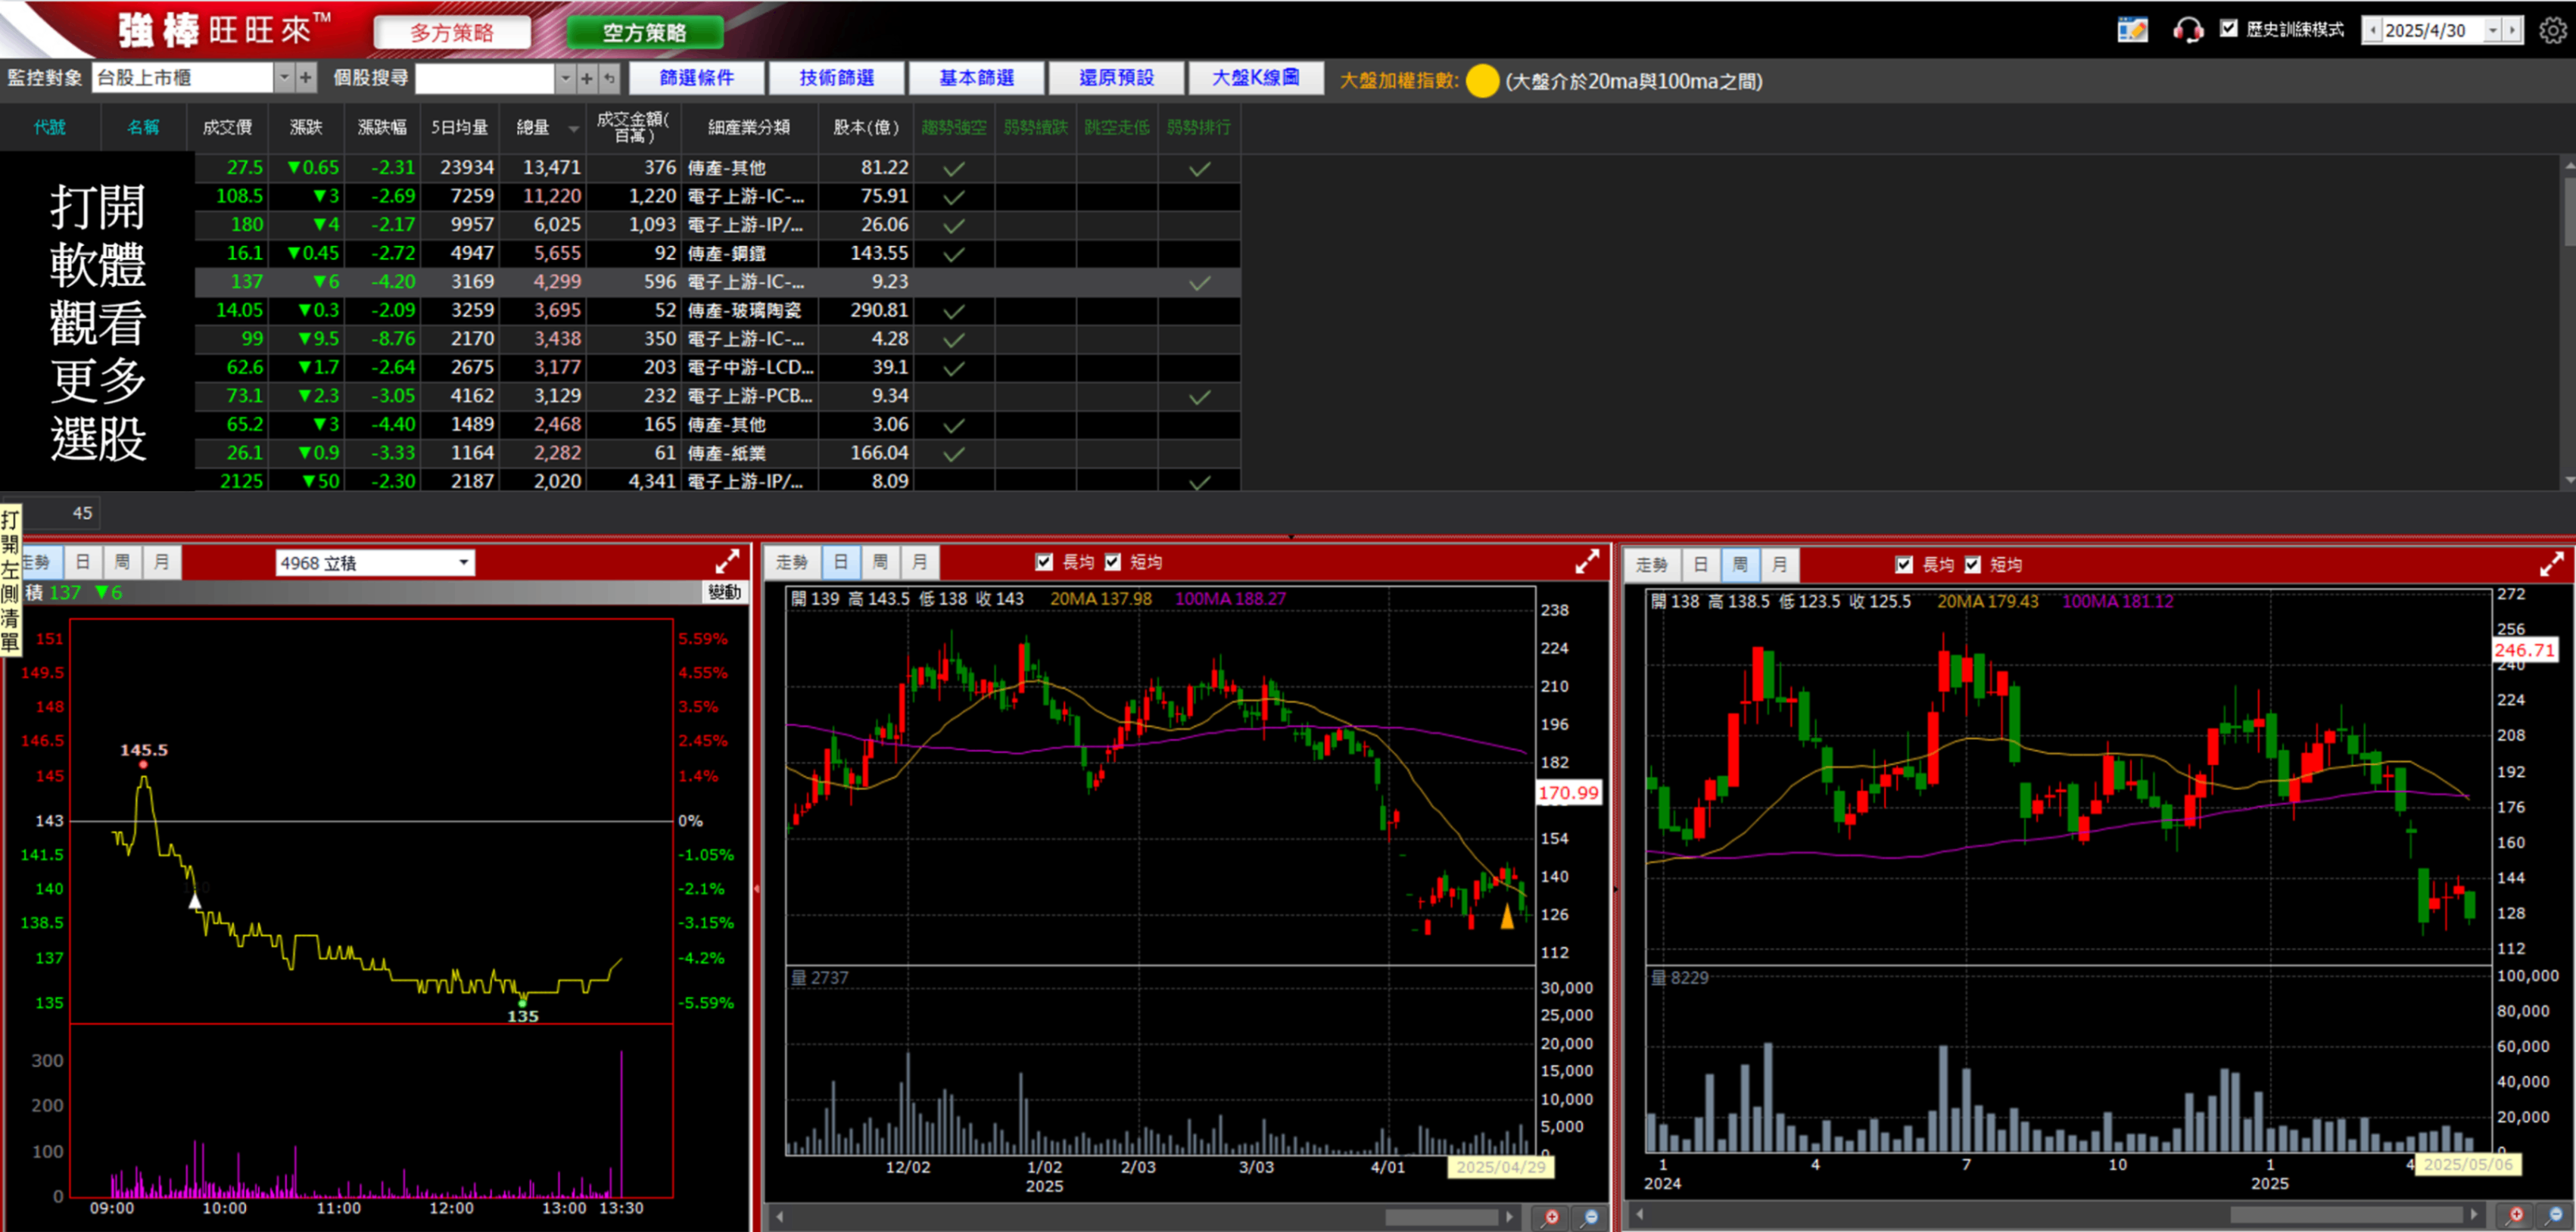Select 月 tab on intraday panel
This screenshot has height=1232, width=2576.
point(161,562)
